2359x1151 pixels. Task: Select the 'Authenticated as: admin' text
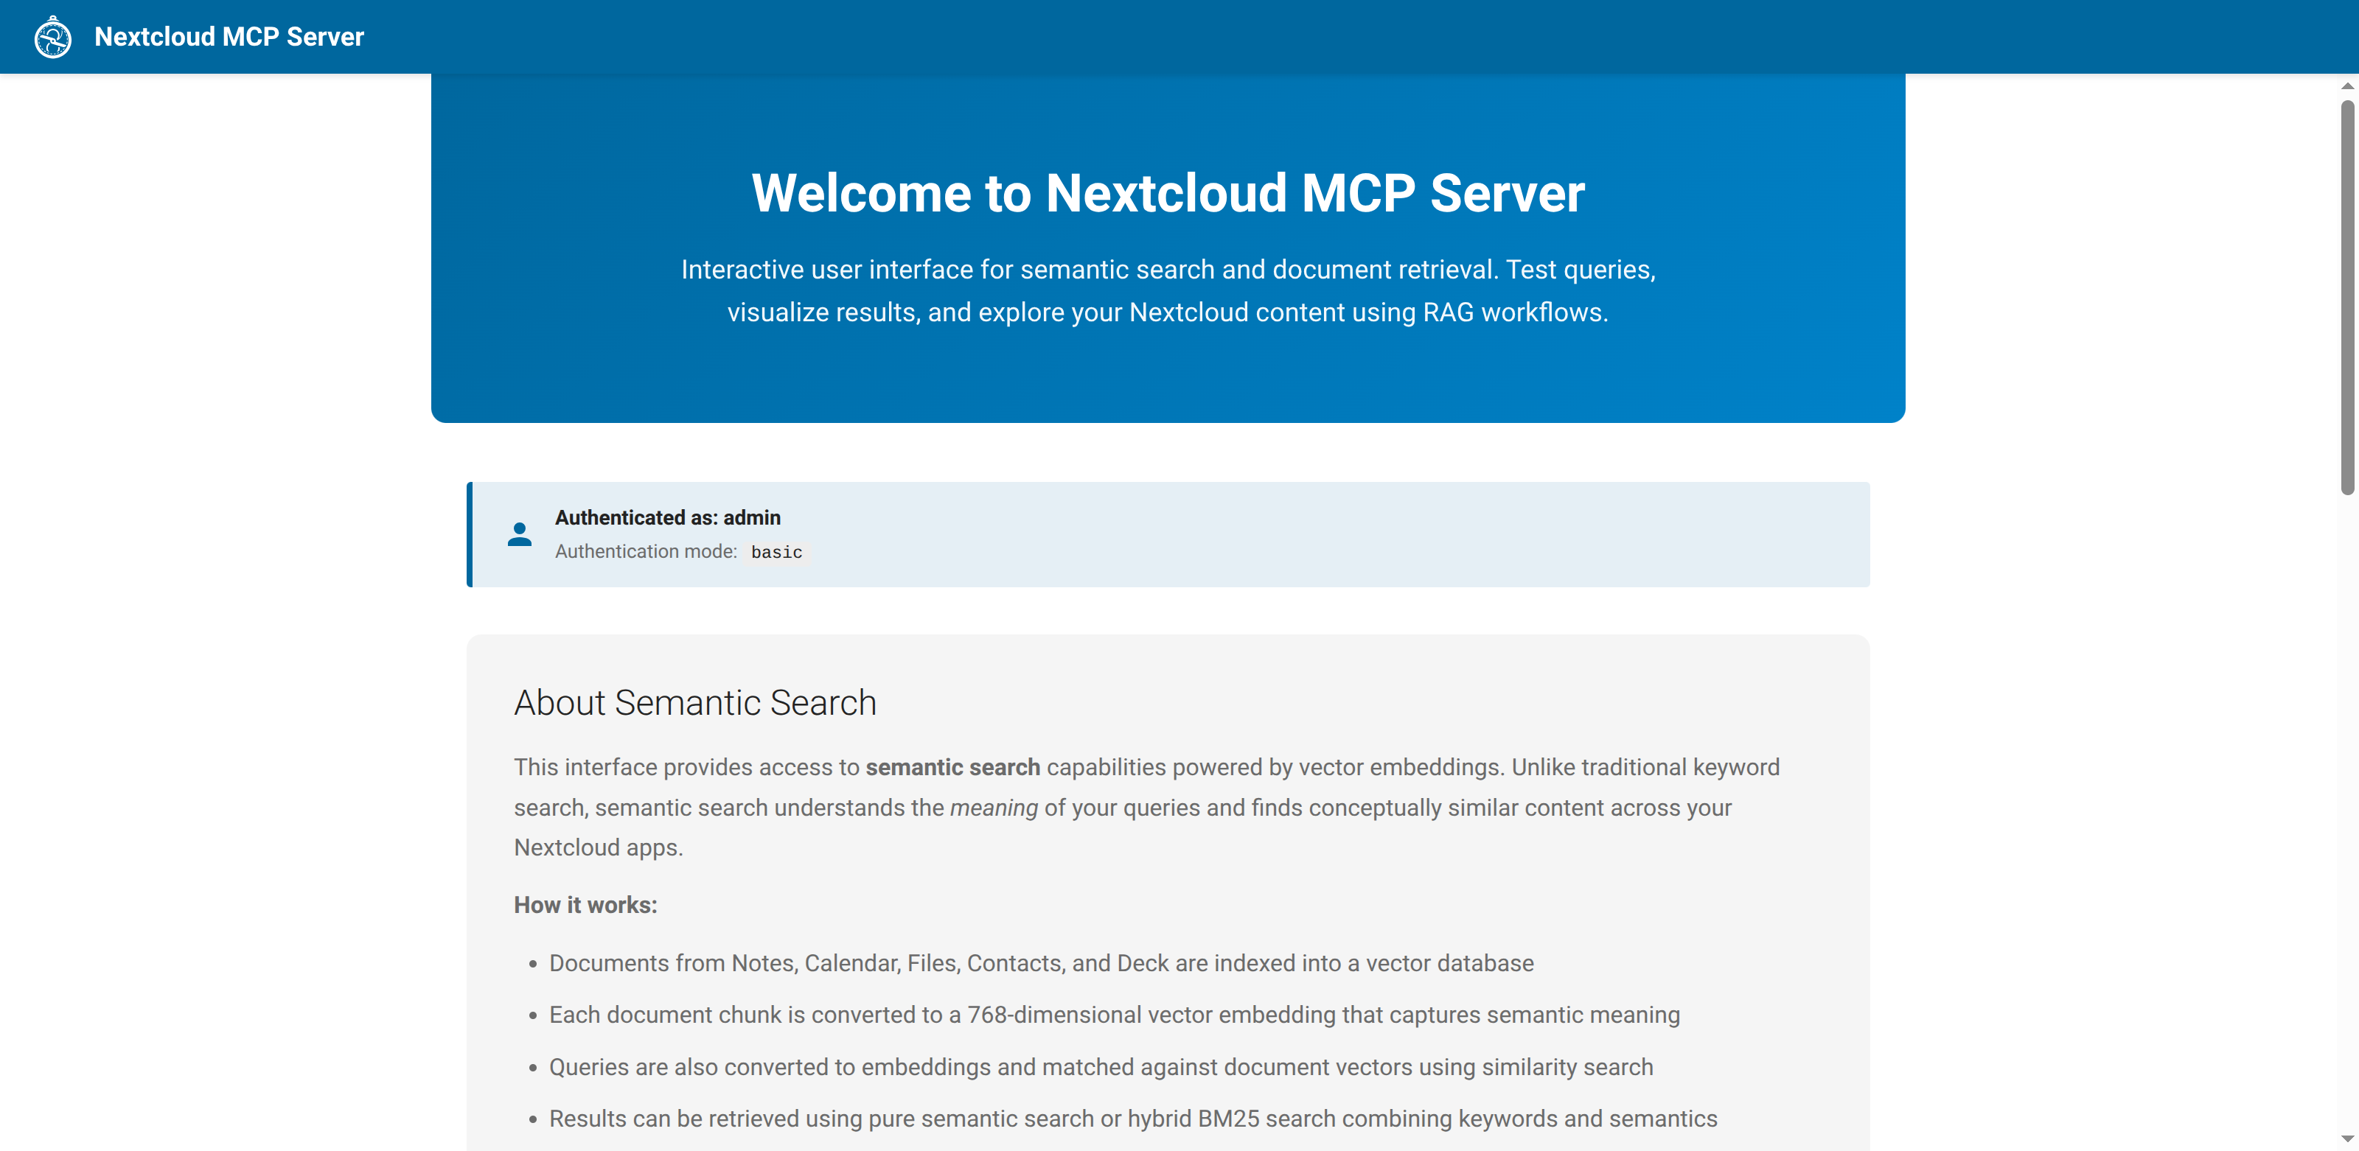668,517
